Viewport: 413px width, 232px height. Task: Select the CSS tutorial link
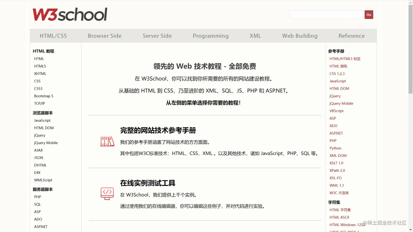tap(37, 81)
